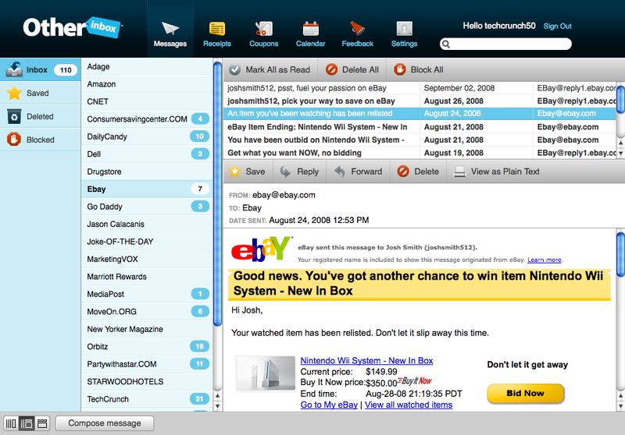
Task: Click the Sign Out link
Action: pyautogui.click(x=557, y=27)
